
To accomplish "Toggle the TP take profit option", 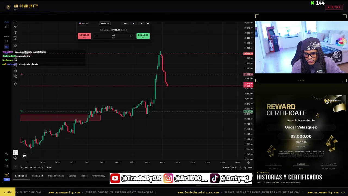I will [141, 23].
